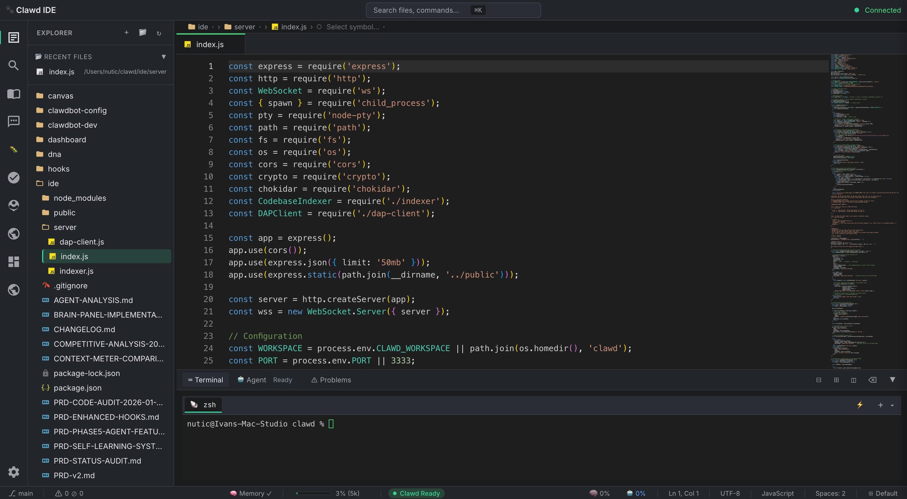Open the Search panel in the sidebar
Viewport: 907px width, 499px height.
pos(14,66)
